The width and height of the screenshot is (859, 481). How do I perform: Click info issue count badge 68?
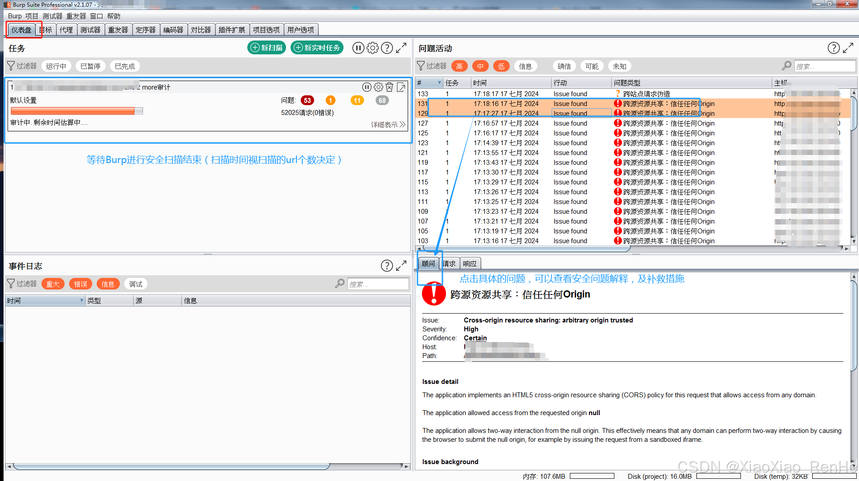(x=382, y=100)
